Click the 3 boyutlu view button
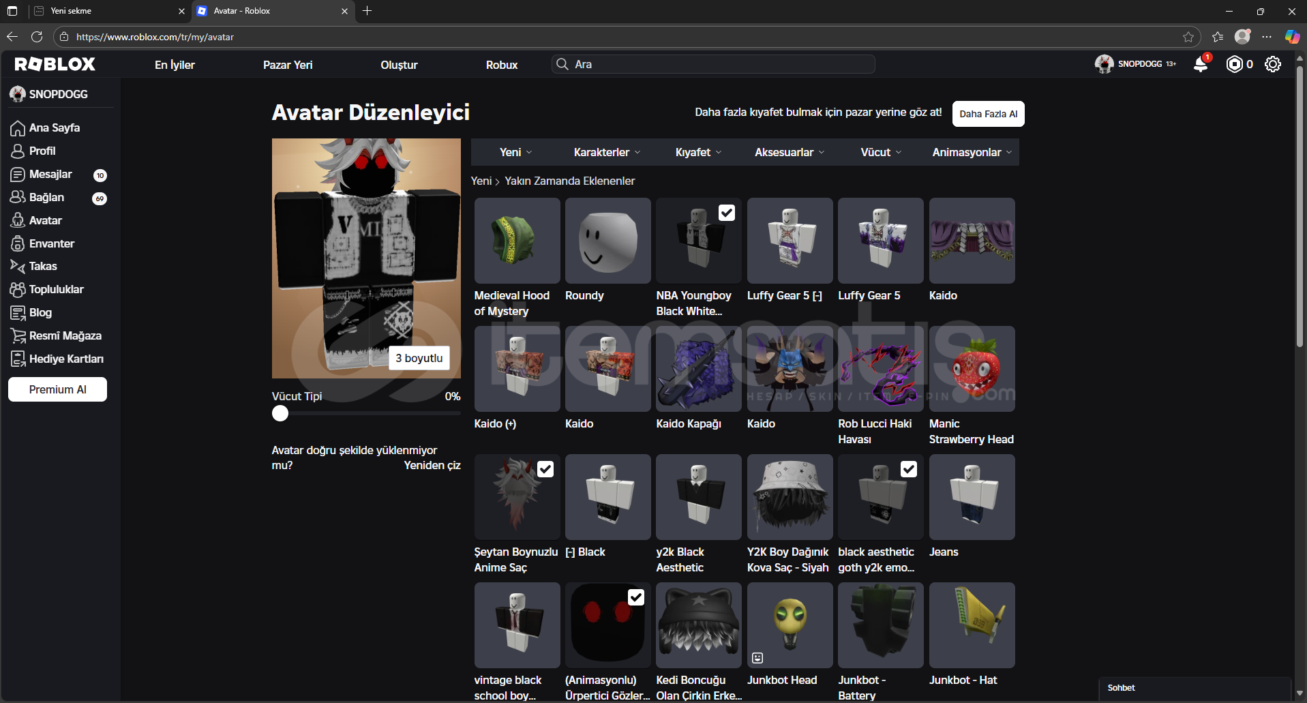 (419, 358)
